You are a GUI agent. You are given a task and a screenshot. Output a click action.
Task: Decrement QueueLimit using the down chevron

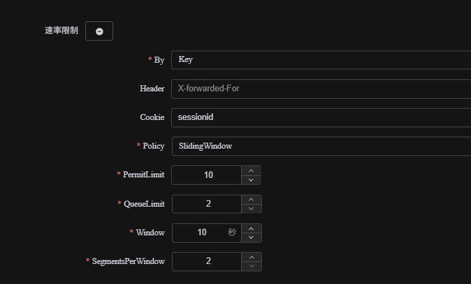pyautogui.click(x=251, y=209)
